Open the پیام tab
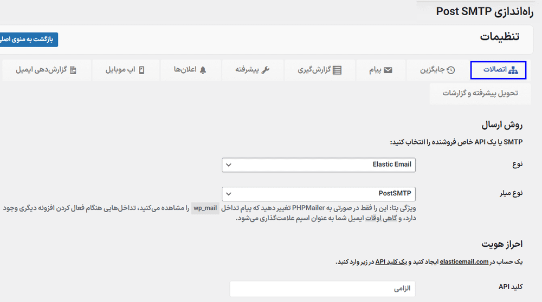The height and width of the screenshot is (302, 542). tap(380, 70)
